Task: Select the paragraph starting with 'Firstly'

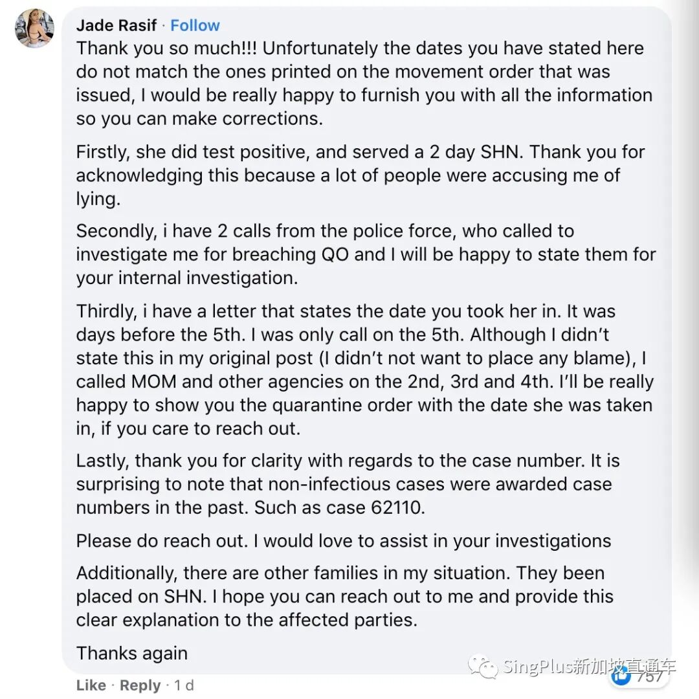Action: [x=360, y=175]
